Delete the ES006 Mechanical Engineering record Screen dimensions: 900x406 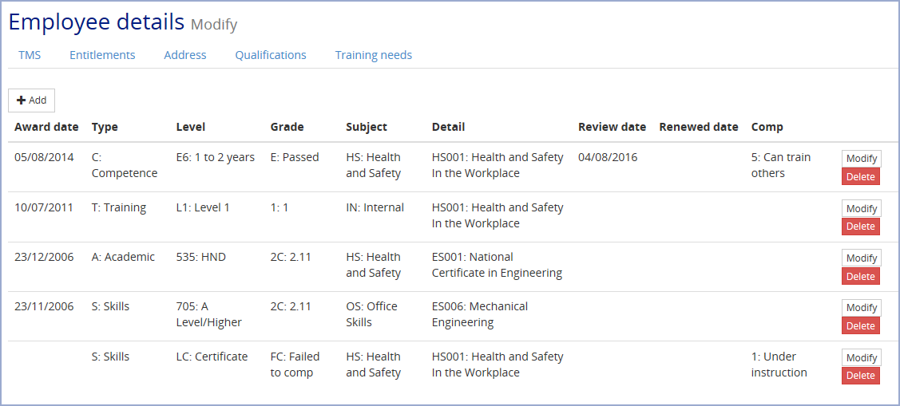861,325
